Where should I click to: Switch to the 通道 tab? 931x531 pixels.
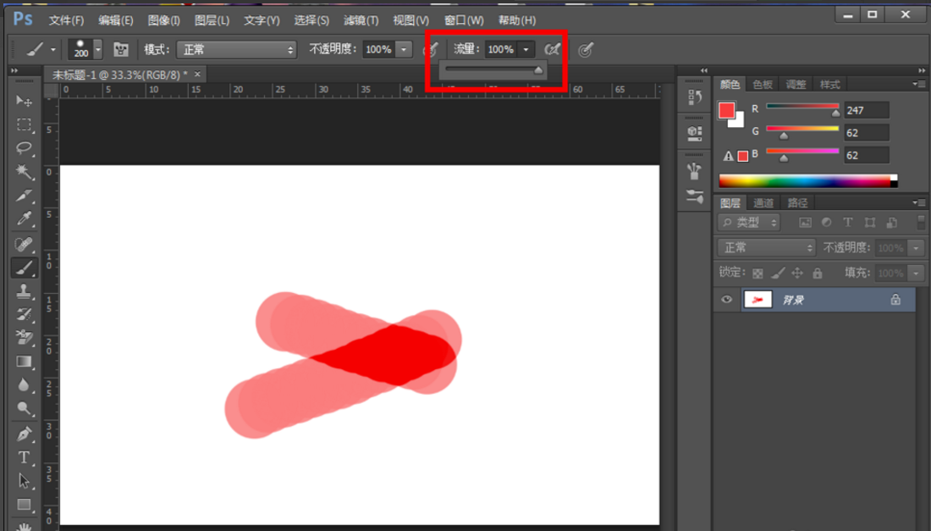pyautogui.click(x=763, y=203)
